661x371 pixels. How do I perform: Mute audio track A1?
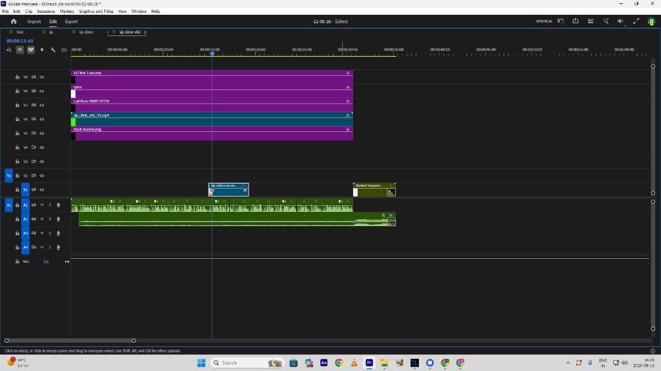click(42, 205)
